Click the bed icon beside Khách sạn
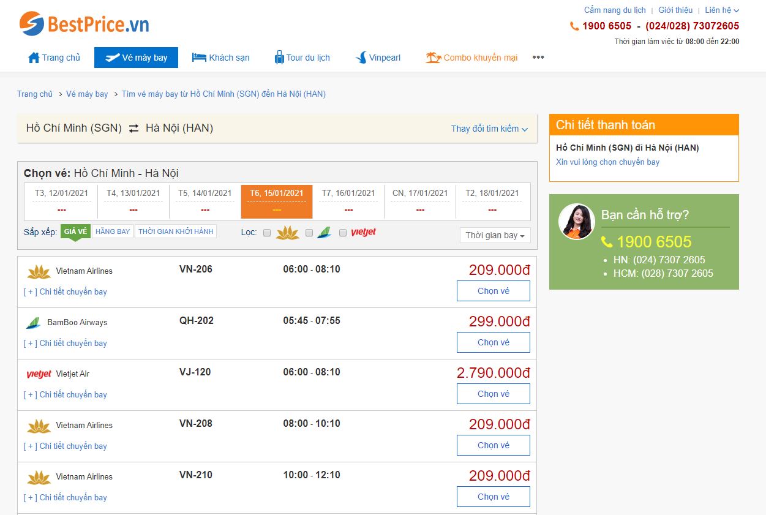The width and height of the screenshot is (766, 515). pos(199,58)
